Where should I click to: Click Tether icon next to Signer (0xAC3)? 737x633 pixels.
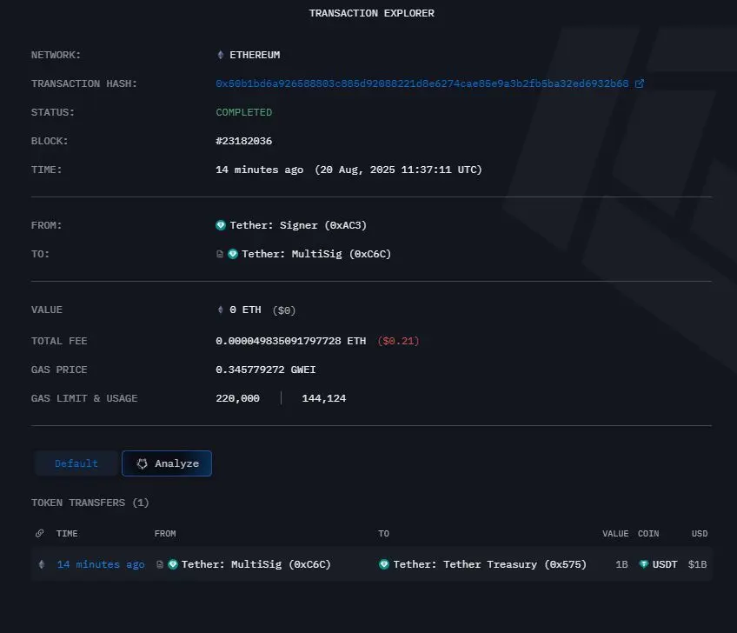[221, 225]
